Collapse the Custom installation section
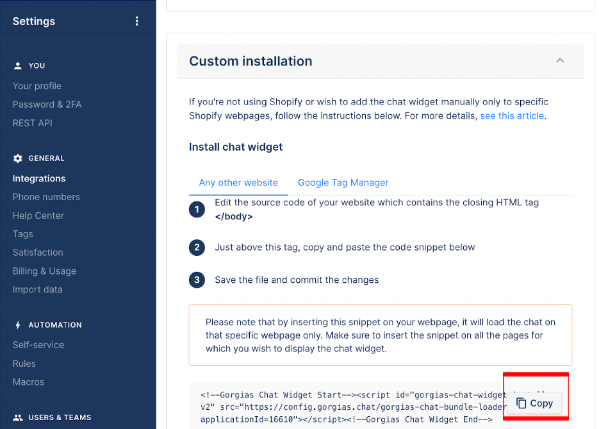Screen dimensions: 599x429 tap(560, 60)
